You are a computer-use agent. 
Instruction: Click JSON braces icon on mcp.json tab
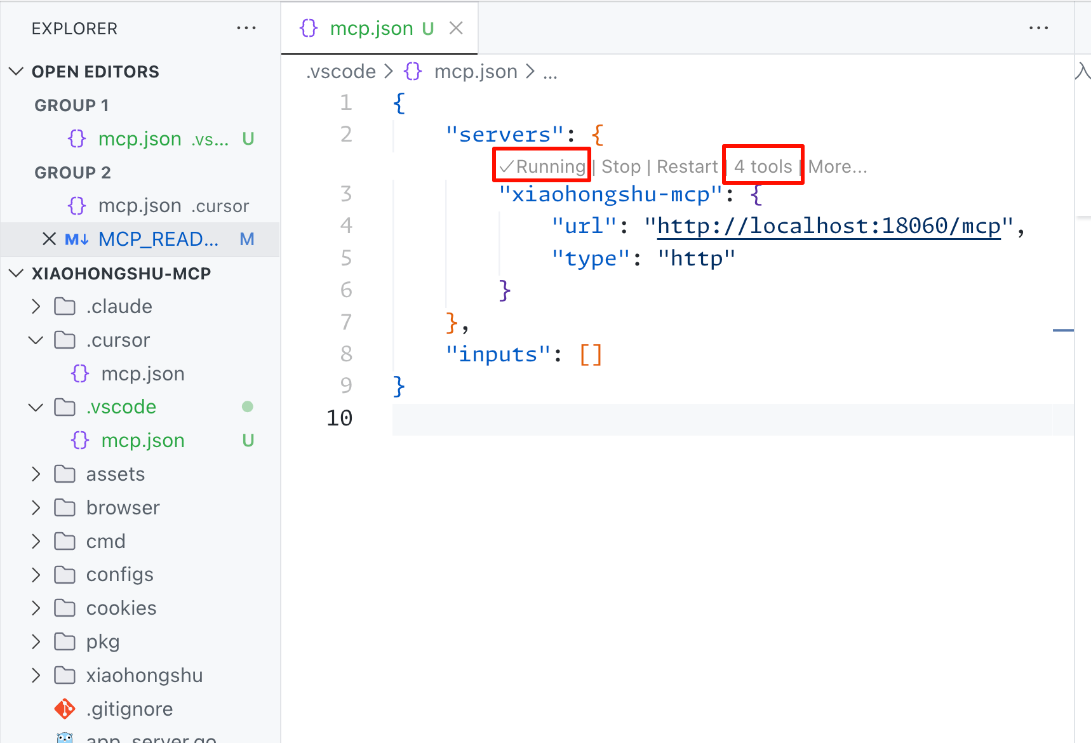309,28
